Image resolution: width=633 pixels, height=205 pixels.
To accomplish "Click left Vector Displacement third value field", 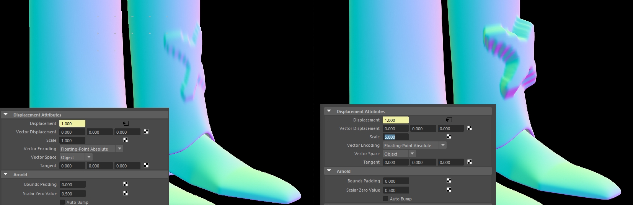I will 127,132.
